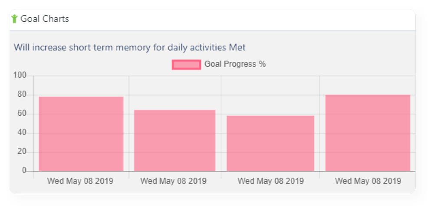Screen dimensions: 434x212
Task: Click the date label under the second bar
Action: 173,181
